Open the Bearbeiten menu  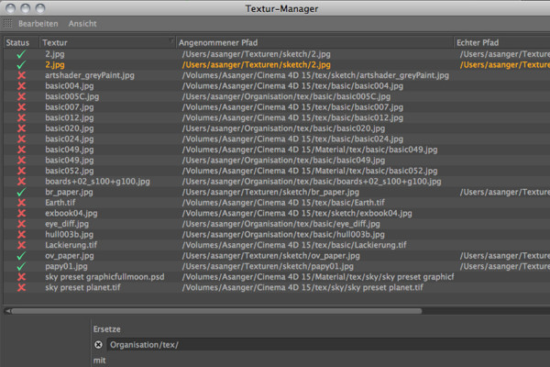point(38,24)
